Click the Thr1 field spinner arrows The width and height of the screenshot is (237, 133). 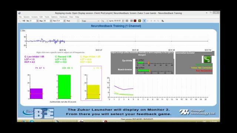(x=64, y=21)
